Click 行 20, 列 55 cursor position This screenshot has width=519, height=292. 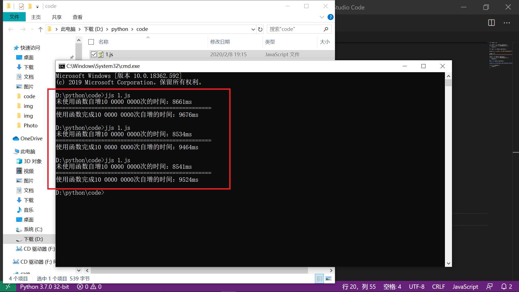click(359, 287)
